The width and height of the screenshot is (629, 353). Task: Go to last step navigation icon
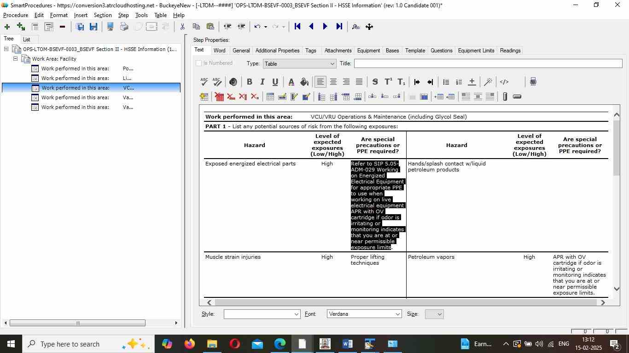(x=339, y=27)
